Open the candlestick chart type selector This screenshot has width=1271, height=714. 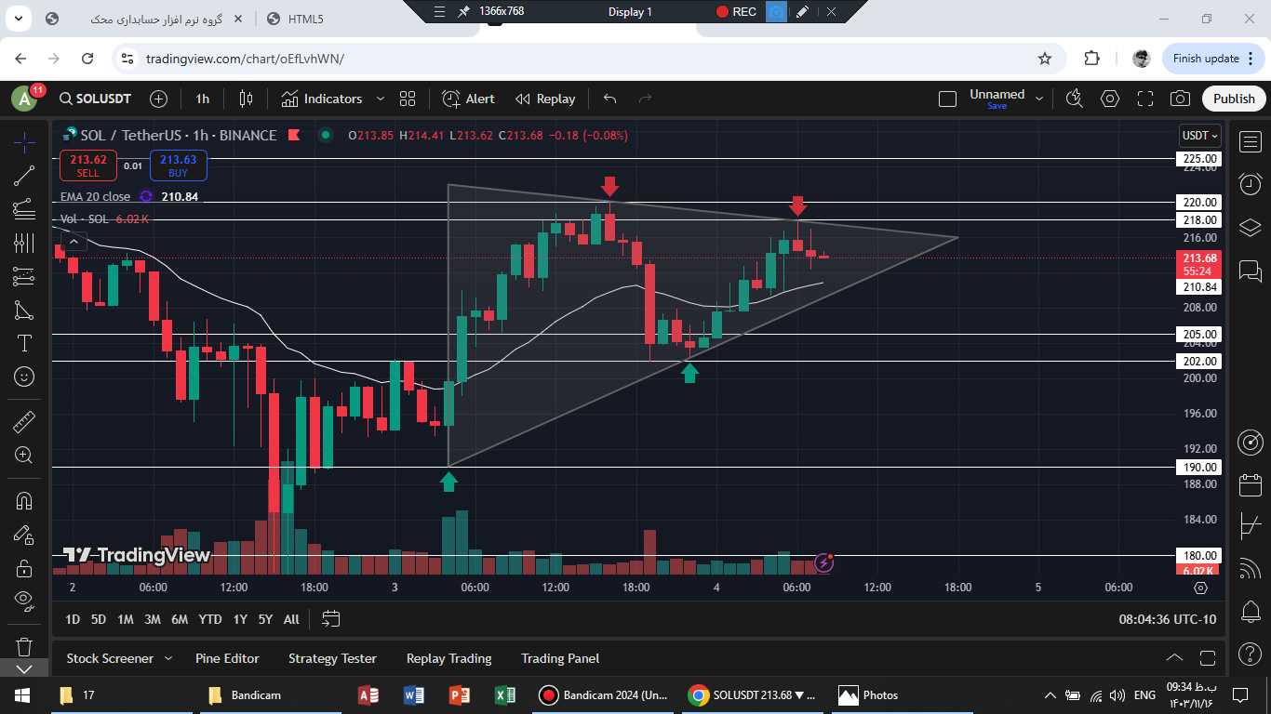point(247,99)
